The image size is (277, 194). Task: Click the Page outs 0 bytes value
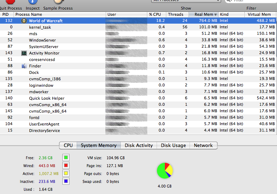(x=113, y=174)
